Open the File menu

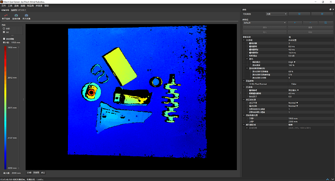pyautogui.click(x=3, y=6)
